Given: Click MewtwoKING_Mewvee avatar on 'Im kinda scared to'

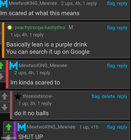Looking at the screenshot, I should click(x=14, y=66).
